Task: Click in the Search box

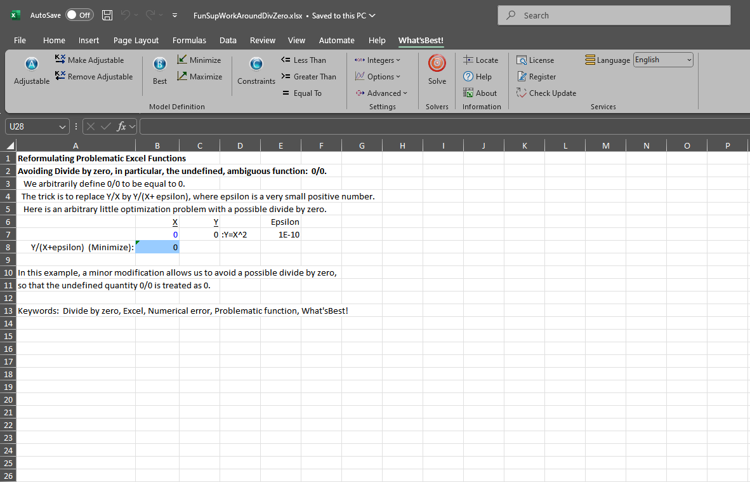Action: 614,15
